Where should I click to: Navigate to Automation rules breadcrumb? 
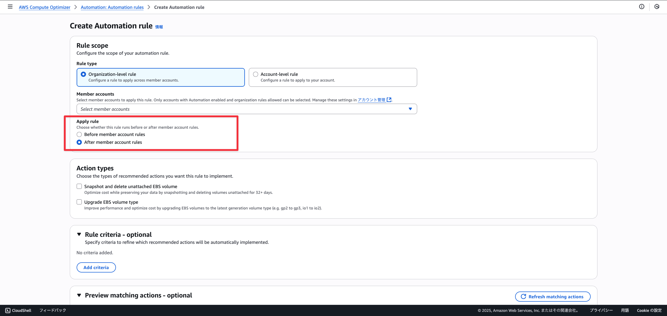click(x=112, y=7)
